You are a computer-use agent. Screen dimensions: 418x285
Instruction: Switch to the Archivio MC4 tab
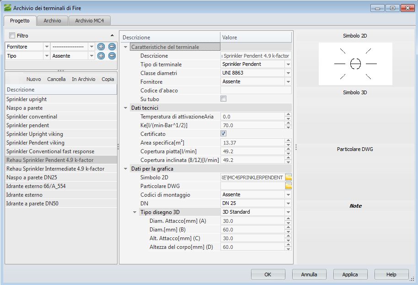[x=90, y=21]
